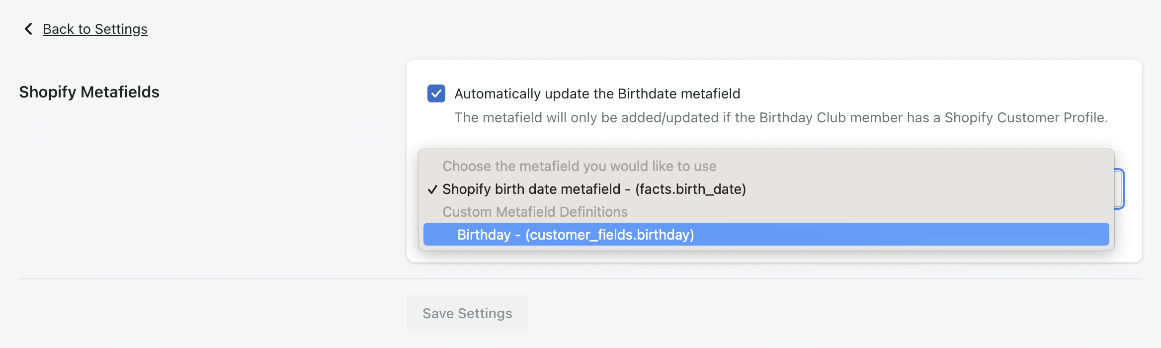Open the Back to Settings link

tap(95, 29)
